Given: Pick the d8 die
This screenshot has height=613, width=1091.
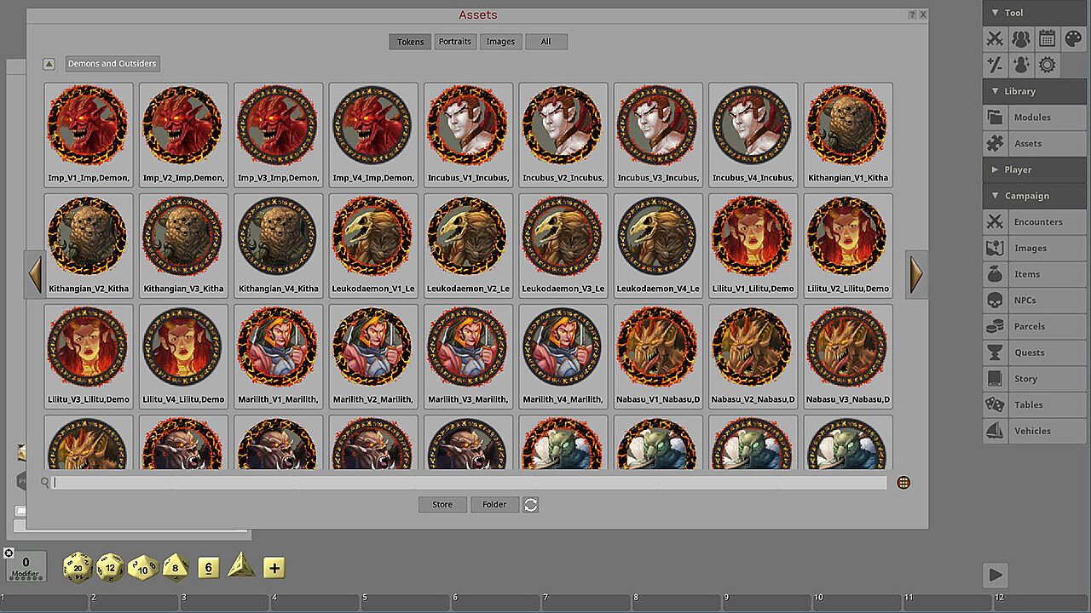Looking at the screenshot, I should 176,567.
